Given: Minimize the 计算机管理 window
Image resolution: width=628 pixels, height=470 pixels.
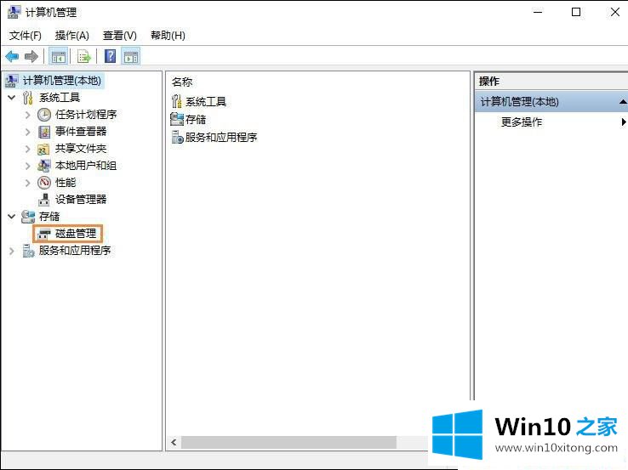Looking at the screenshot, I should 538,12.
